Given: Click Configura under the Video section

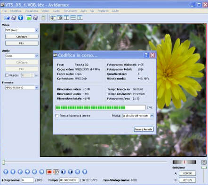Looking at the screenshot, I should [x=22, y=37].
